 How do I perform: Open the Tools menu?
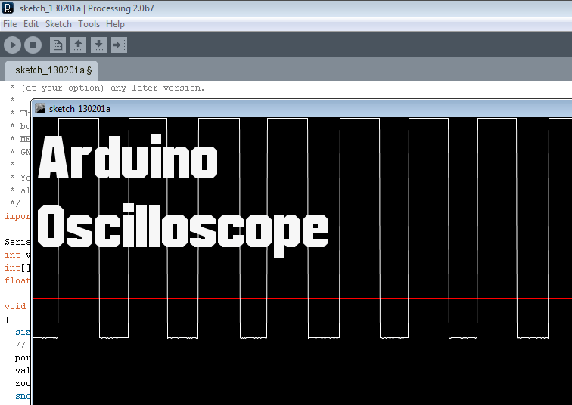pyautogui.click(x=89, y=24)
